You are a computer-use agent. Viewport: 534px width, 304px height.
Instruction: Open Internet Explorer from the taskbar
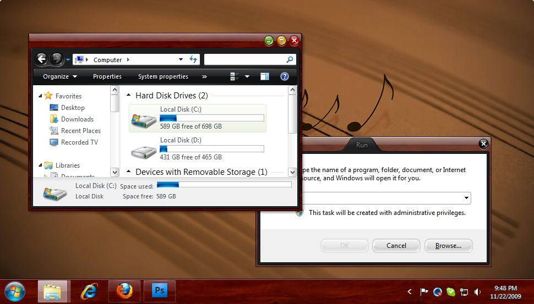pos(89,291)
